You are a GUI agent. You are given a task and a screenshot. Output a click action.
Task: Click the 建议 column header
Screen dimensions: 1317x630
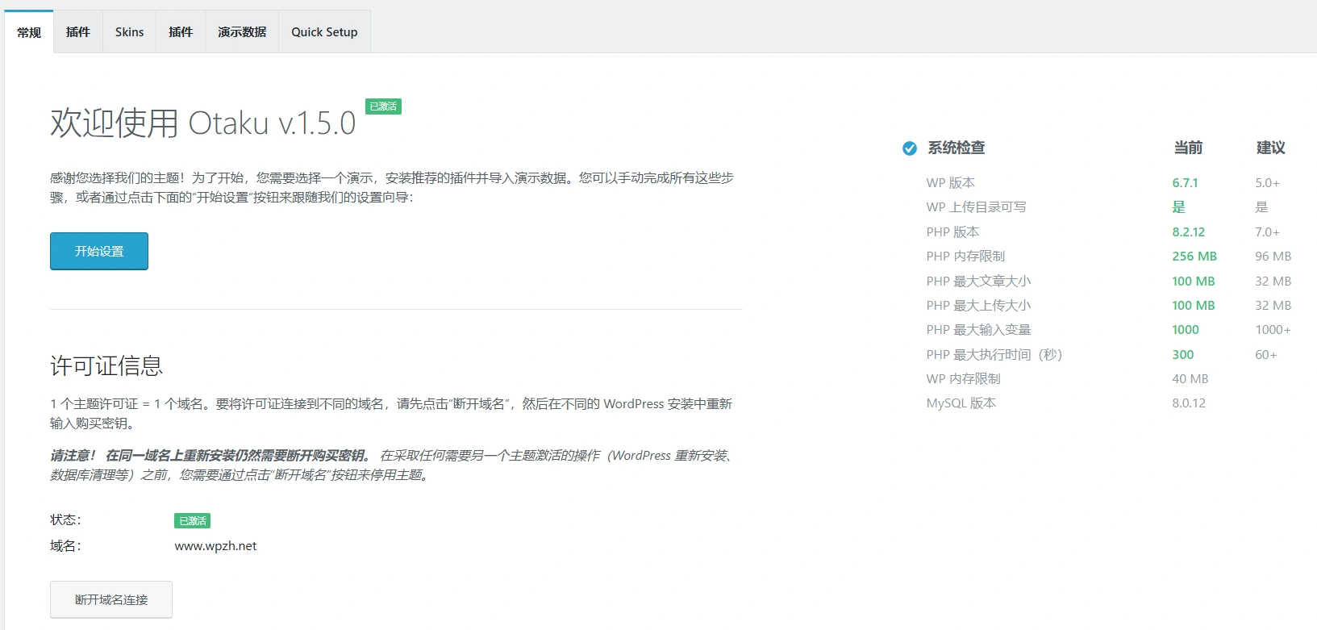click(1270, 148)
